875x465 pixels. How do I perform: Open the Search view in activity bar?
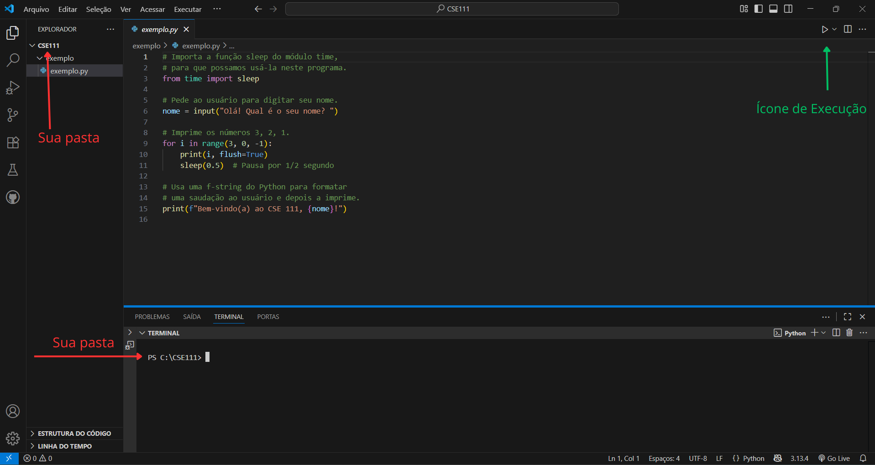(13, 60)
